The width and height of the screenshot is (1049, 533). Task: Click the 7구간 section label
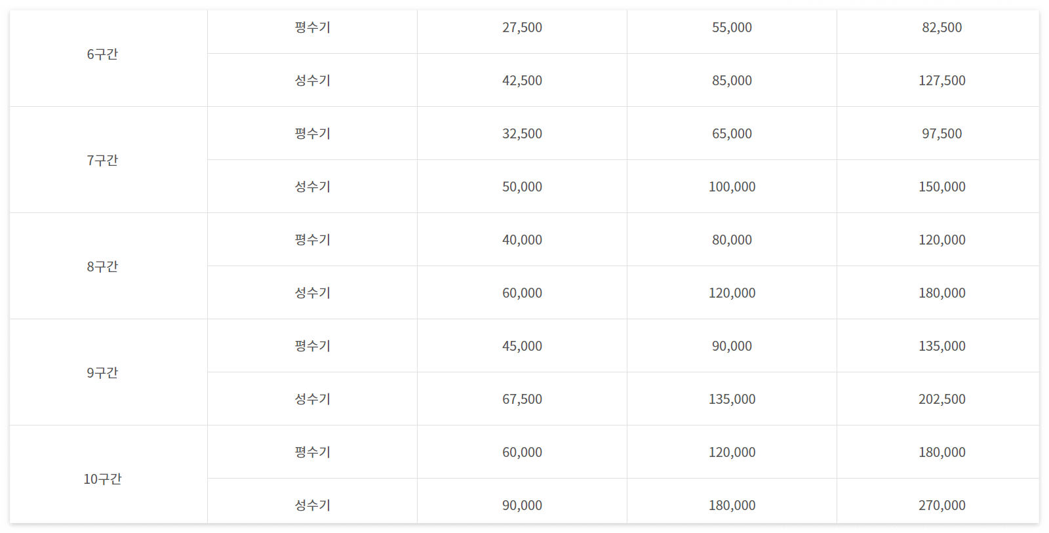[x=102, y=161]
